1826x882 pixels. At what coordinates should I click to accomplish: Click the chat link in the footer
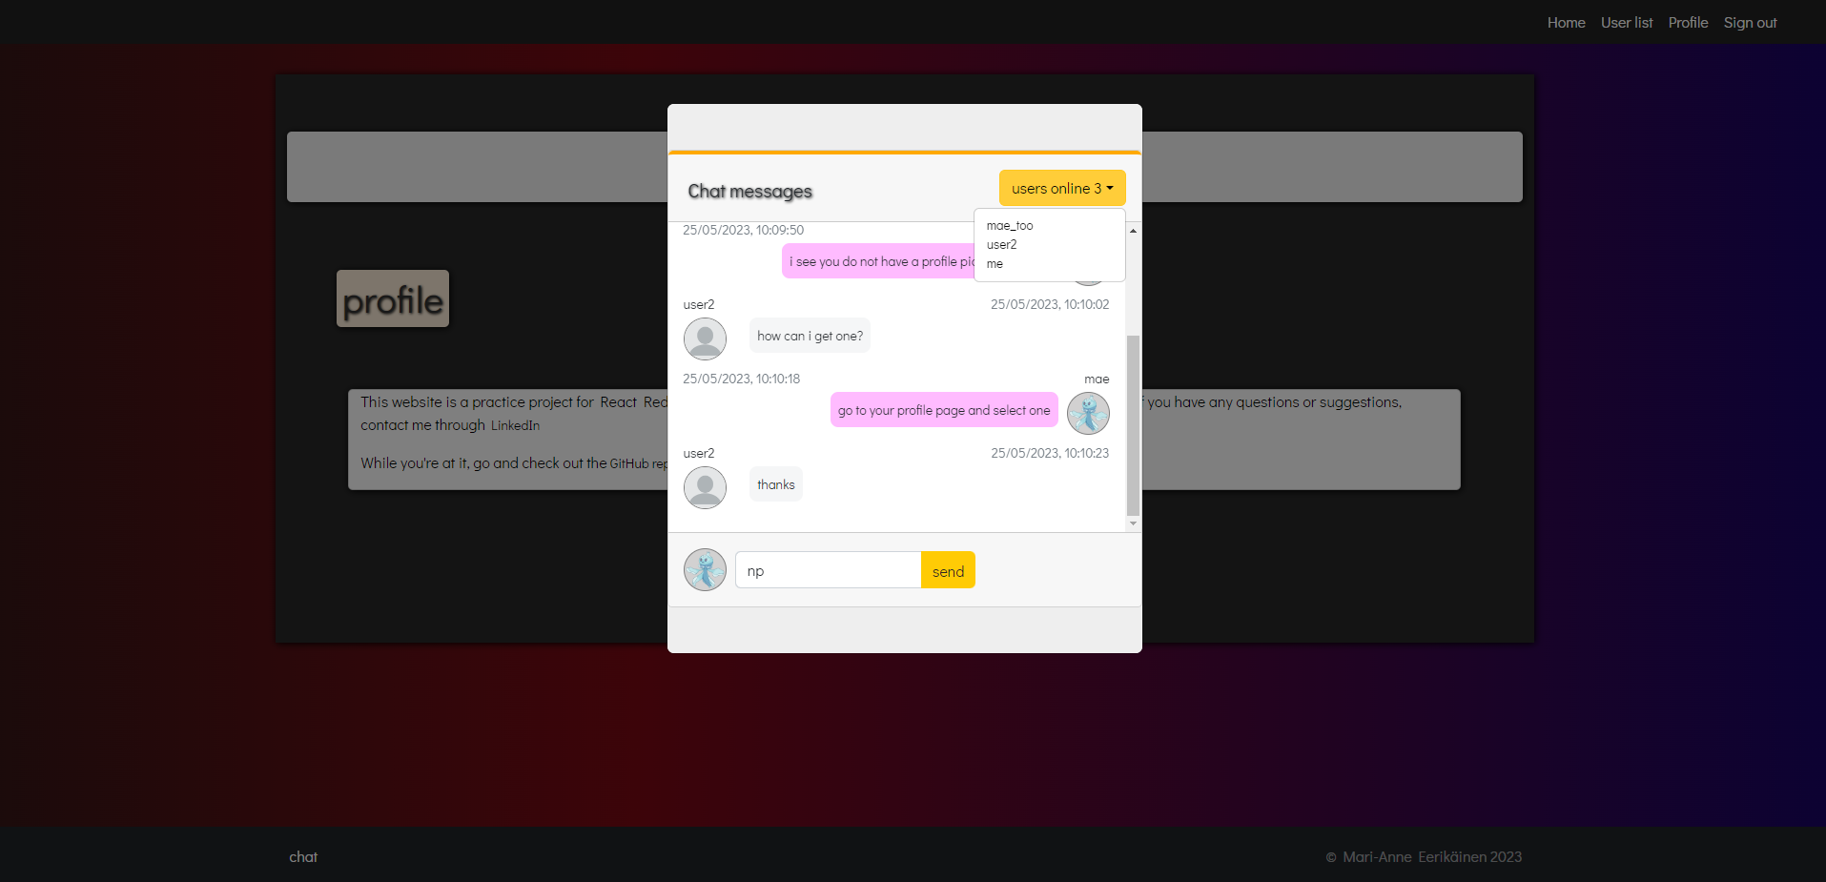(303, 856)
